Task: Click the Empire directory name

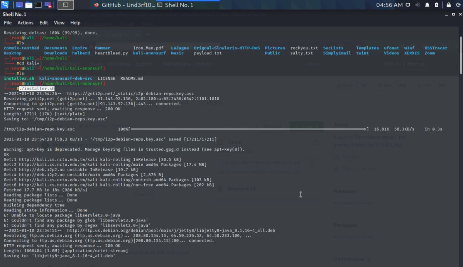Action: [x=80, y=48]
